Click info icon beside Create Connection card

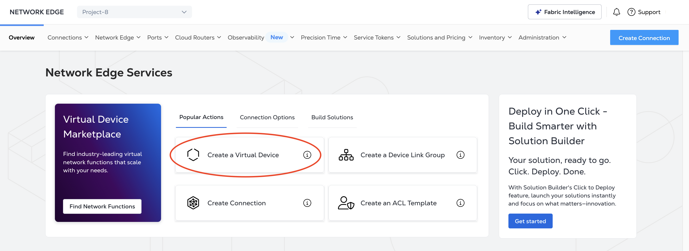pos(307,203)
